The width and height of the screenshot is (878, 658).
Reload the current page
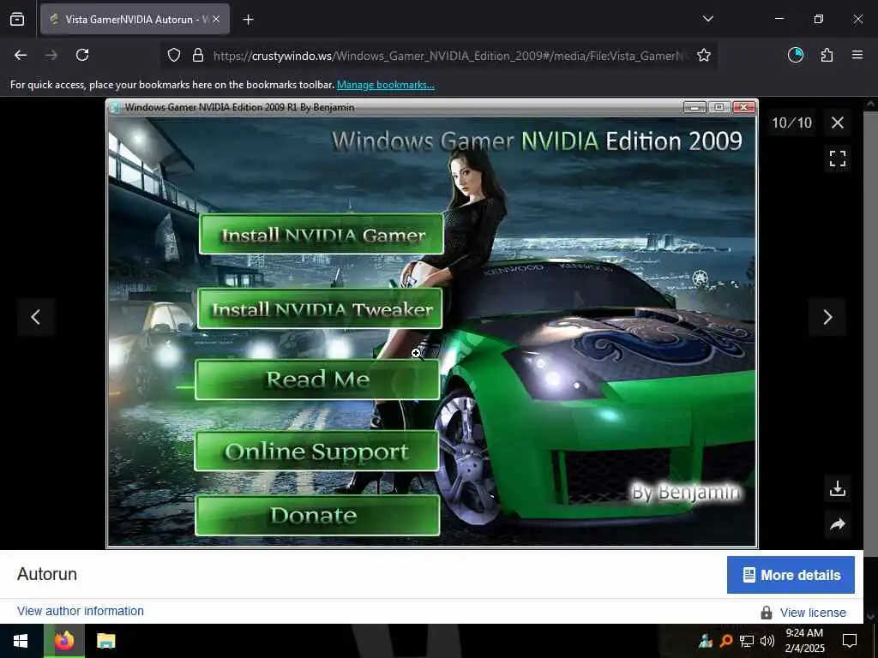(82, 55)
